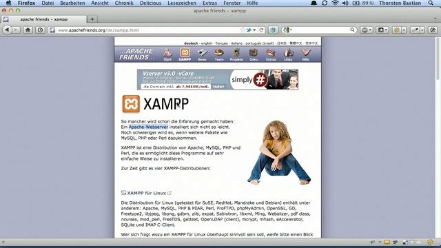Open the Start icon in Apache Friends nav
Image resolution: width=441 pixels, height=248 pixels.
click(167, 54)
